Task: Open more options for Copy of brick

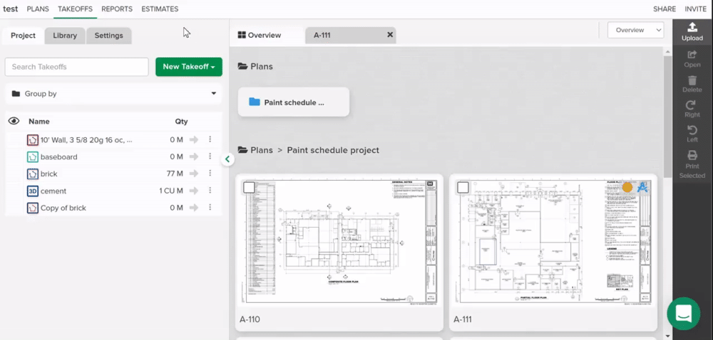Action: (x=210, y=207)
